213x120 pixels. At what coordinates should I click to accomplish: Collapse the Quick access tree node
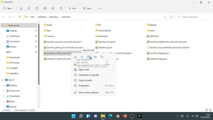[x=2, y=25]
